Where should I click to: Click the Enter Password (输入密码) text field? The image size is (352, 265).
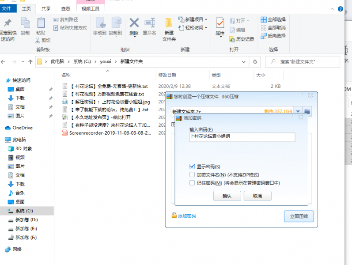click(242, 137)
